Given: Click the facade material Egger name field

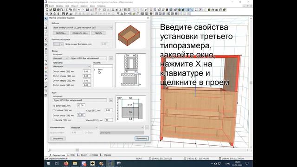Looking at the screenshot, I should click(x=88, y=58).
